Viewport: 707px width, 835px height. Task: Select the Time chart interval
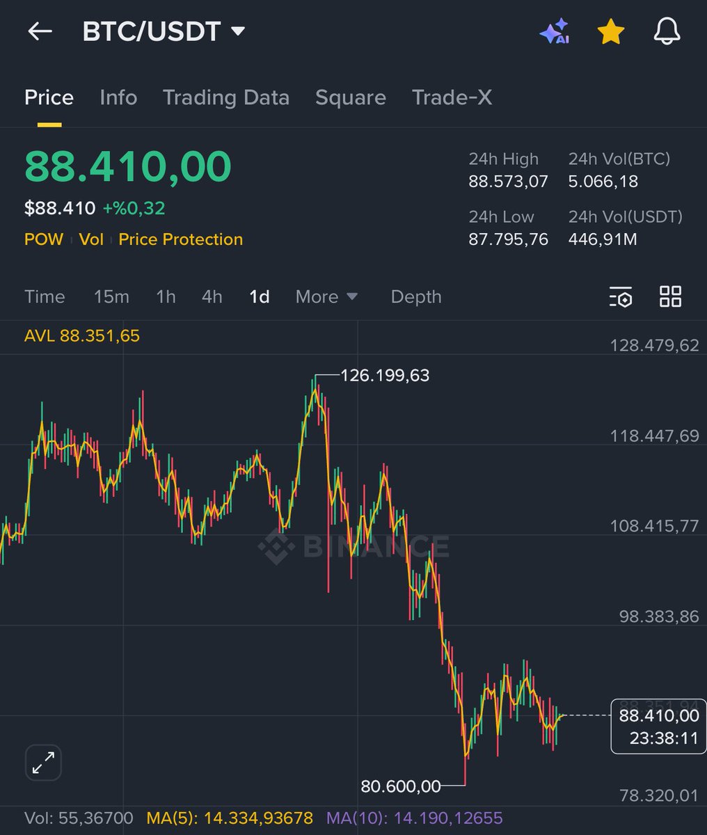pos(45,297)
